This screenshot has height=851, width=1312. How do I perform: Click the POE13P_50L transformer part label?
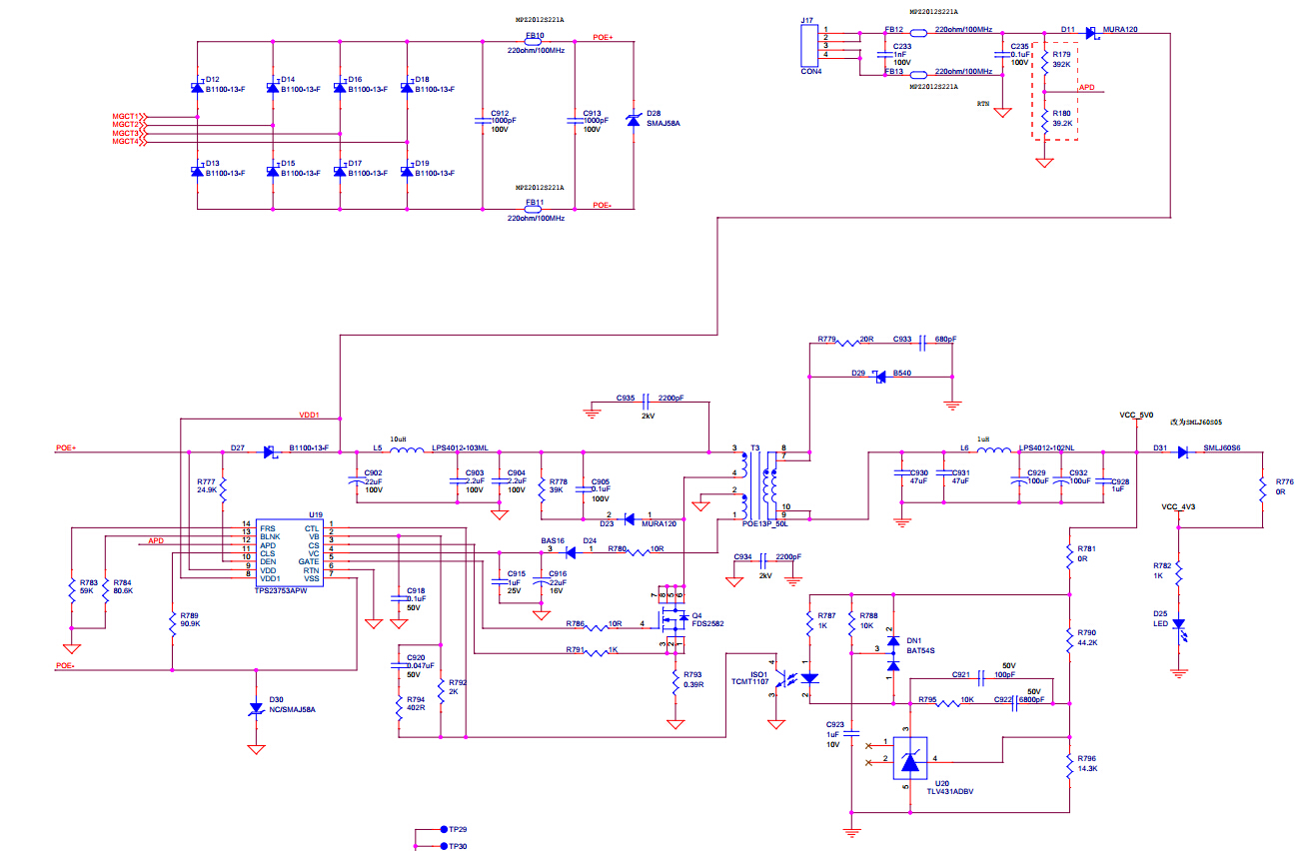click(766, 523)
